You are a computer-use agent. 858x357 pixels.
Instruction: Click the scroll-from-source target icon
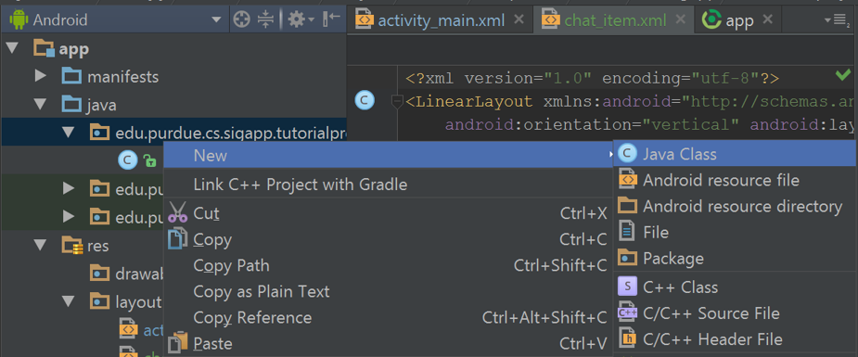(241, 20)
